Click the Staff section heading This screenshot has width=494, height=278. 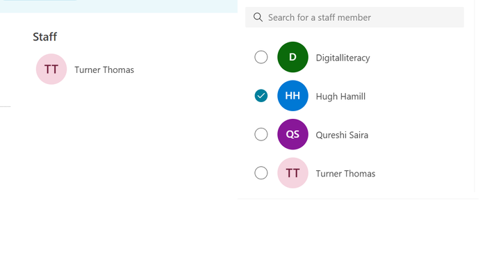[44, 37]
